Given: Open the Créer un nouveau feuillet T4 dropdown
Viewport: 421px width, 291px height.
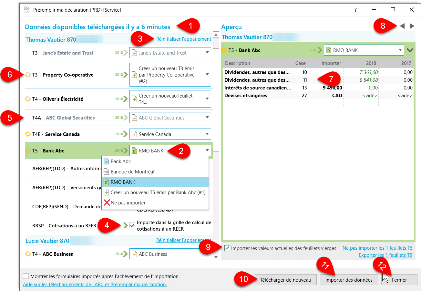Looking at the screenshot, I should click(x=207, y=99).
